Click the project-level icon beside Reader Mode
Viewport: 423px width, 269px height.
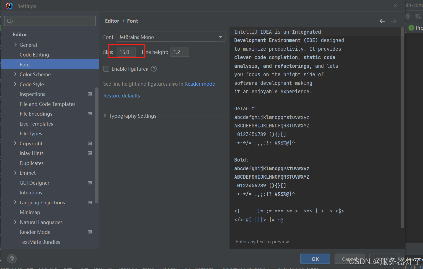[x=90, y=232]
